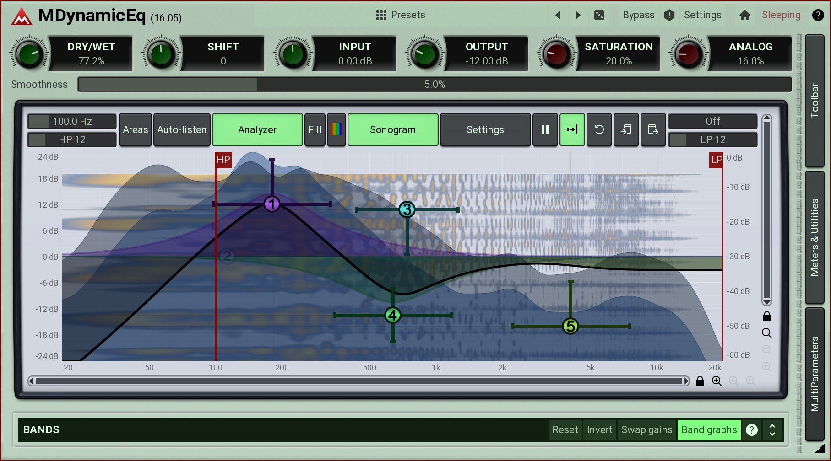Open the Meters & Utilities side tab

(x=815, y=237)
